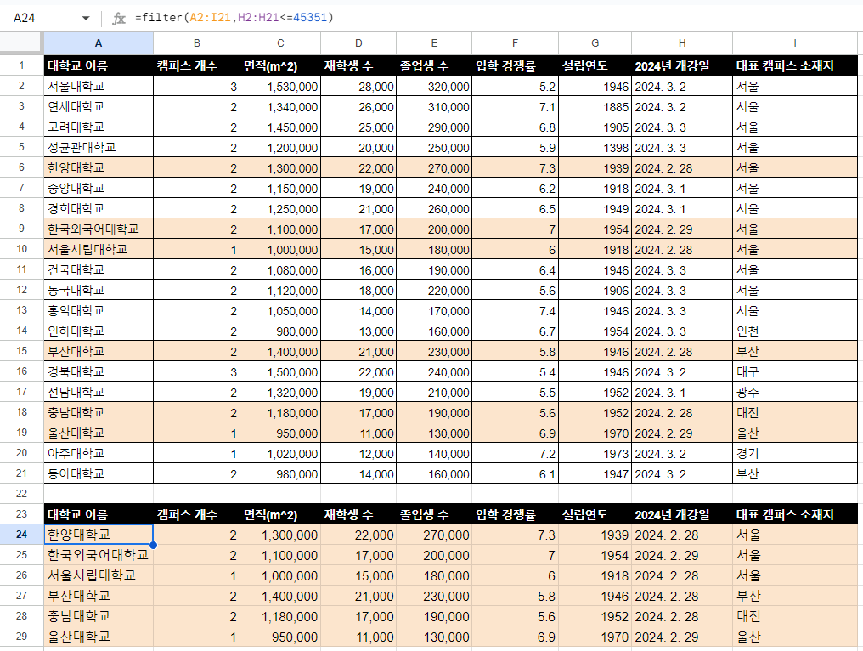Click cell '전남대학교'
Viewport: 863px width, 651px height.
99,392
